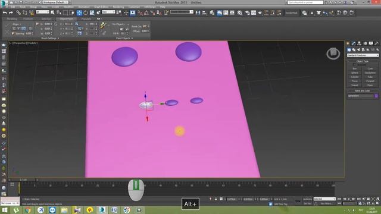Click the Key Mode toggle key icon
Screen dimensions: 381x214
298,201
